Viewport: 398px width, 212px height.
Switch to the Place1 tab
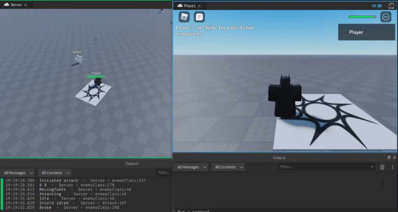click(x=187, y=6)
